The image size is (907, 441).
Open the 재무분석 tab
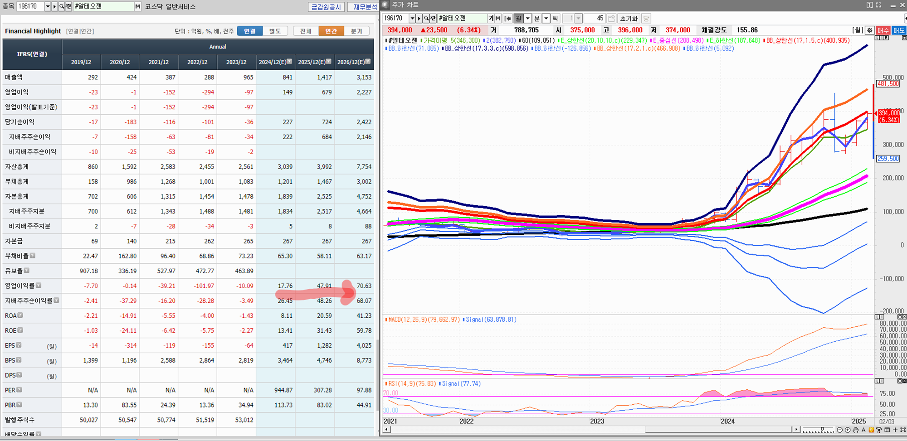(x=365, y=7)
